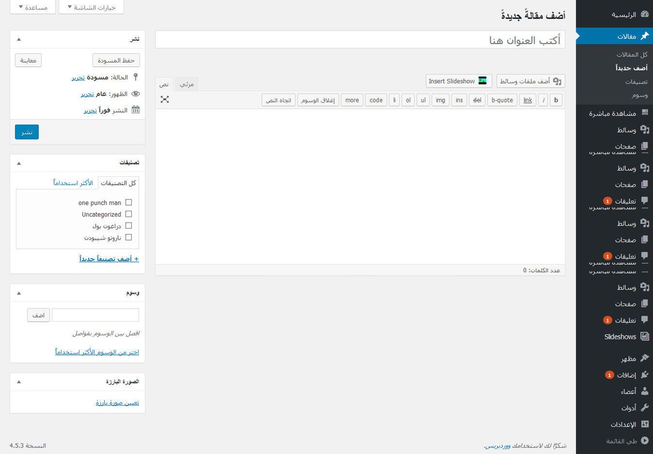Screen dimensions: 653x454
Task: Click the post title field أكتب العنوان هنا
Action: point(360,40)
